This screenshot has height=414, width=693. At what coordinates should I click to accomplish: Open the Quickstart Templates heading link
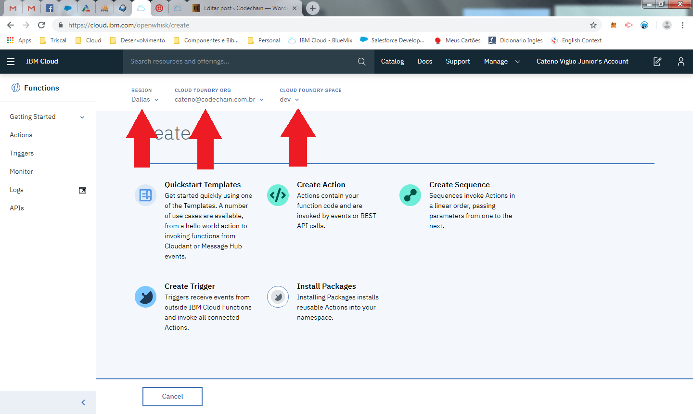203,185
